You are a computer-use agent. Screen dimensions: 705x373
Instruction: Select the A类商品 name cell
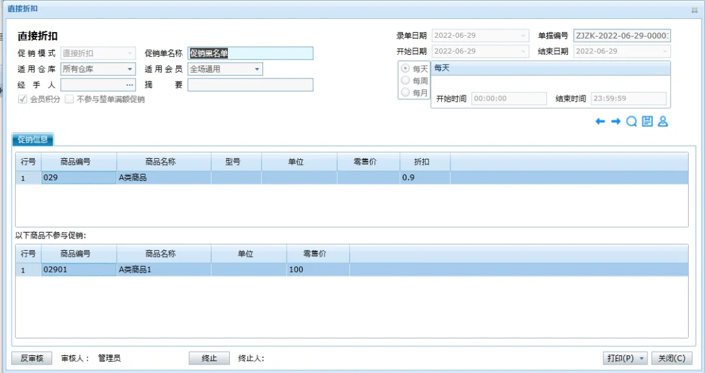pyautogui.click(x=164, y=177)
